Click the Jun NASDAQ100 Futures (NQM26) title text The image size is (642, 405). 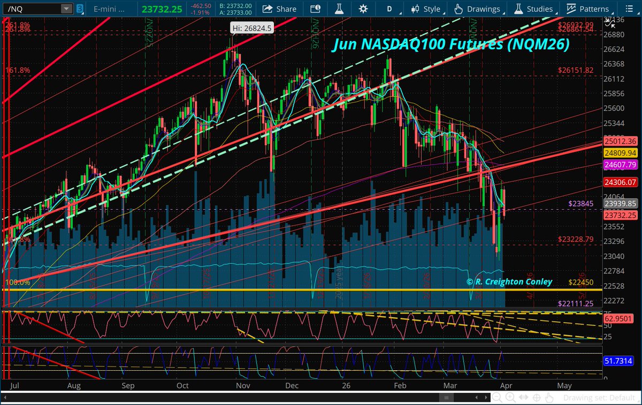tap(450, 45)
